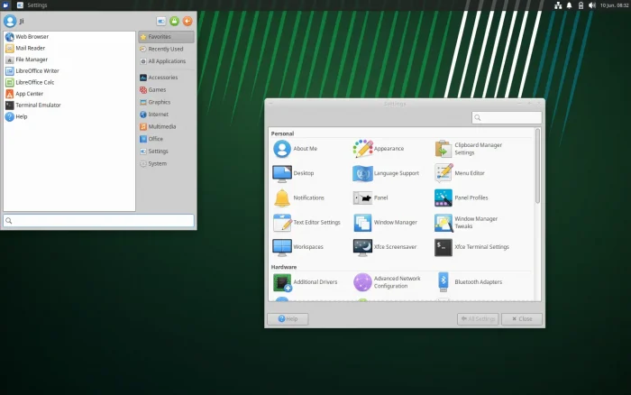
Task: Click the volume icon in the panel
Action: click(591, 5)
